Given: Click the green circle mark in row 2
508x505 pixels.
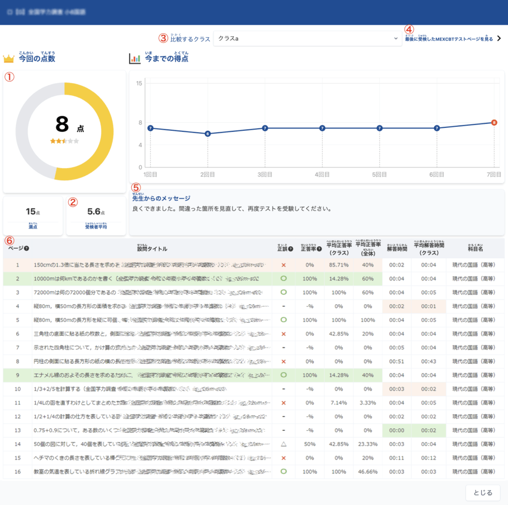Looking at the screenshot, I should (284, 279).
